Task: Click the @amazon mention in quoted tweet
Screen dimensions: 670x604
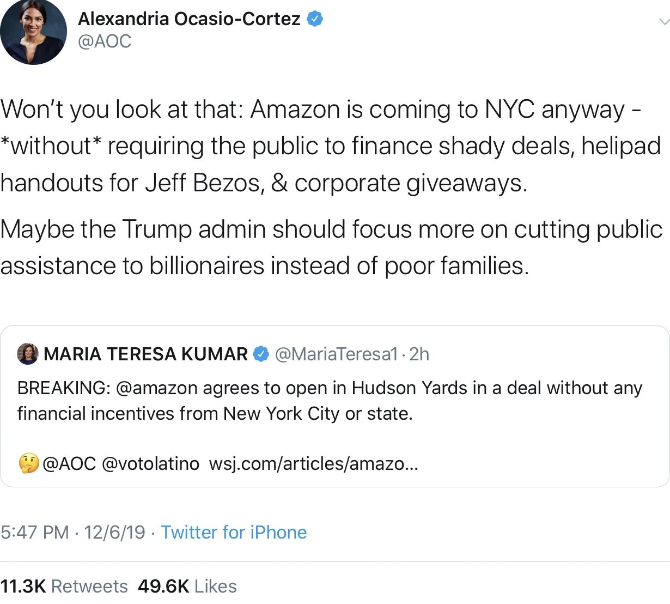Action: 157,388
